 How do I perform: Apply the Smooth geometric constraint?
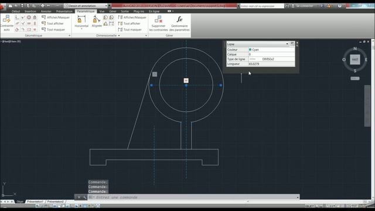(23, 29)
